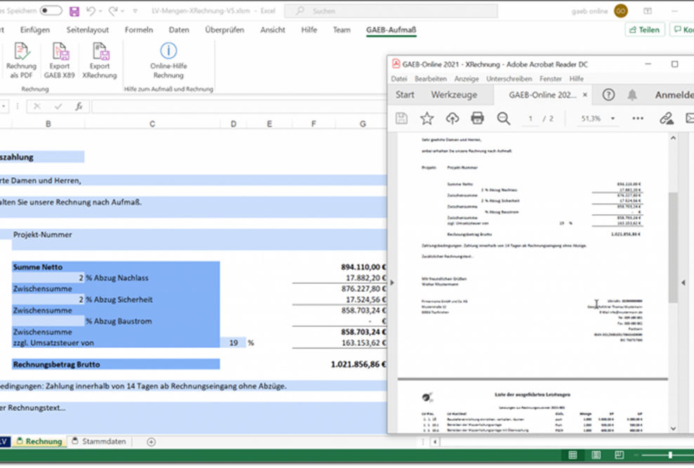The image size is (694, 468).
Task: Bookmark the PDF with the star icon
Action: (426, 118)
